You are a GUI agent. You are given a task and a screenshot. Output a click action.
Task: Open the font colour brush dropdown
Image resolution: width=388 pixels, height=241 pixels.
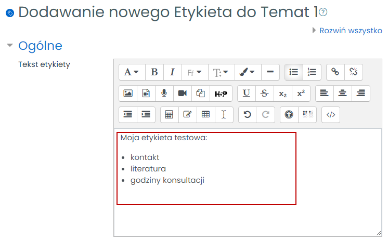coord(247,72)
